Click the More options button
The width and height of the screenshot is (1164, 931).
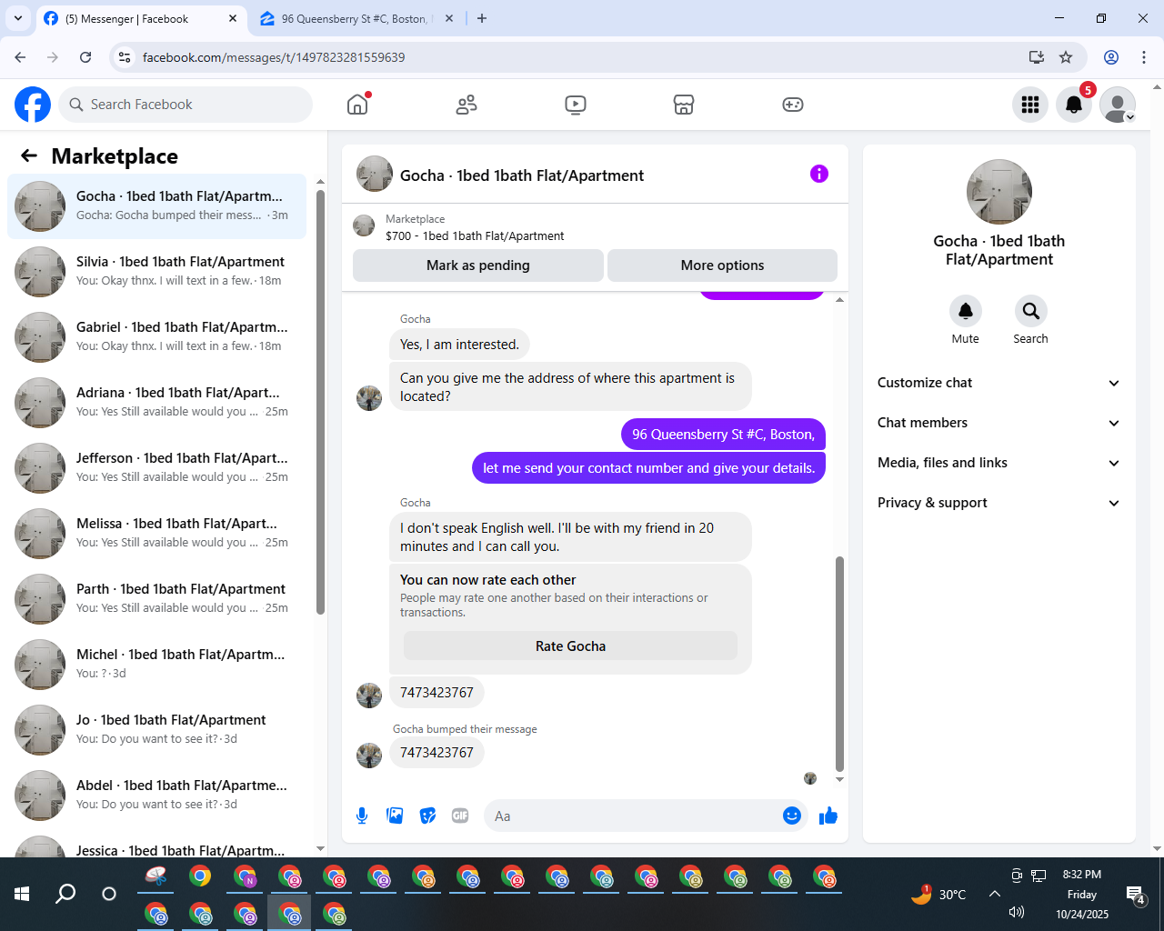722,265
